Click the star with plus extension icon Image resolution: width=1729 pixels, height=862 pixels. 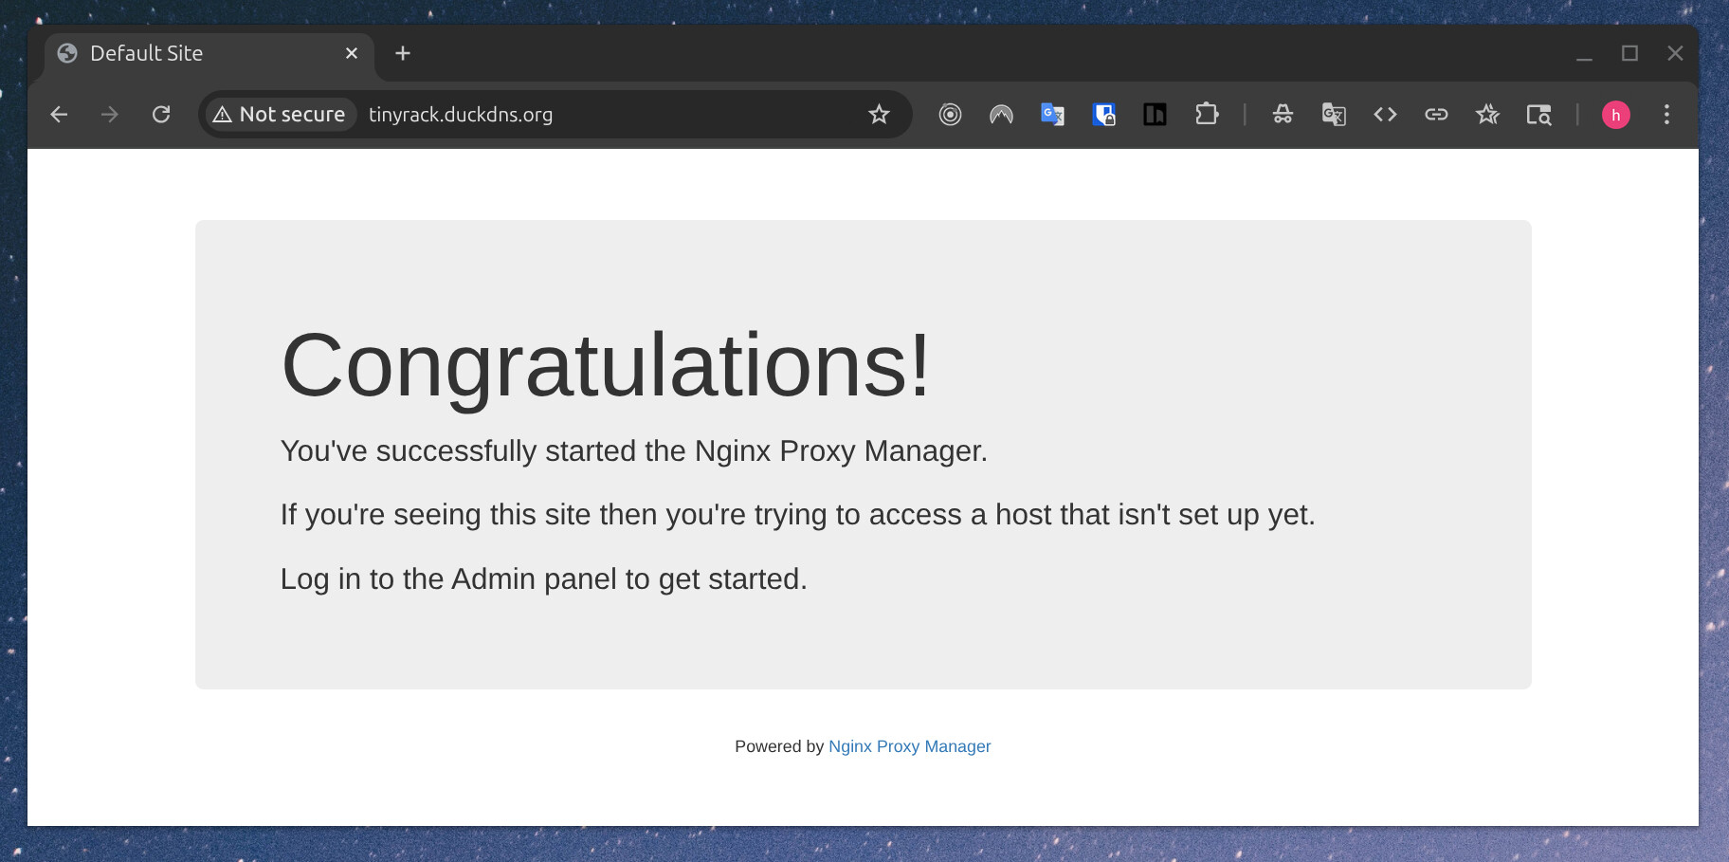[x=1487, y=115]
